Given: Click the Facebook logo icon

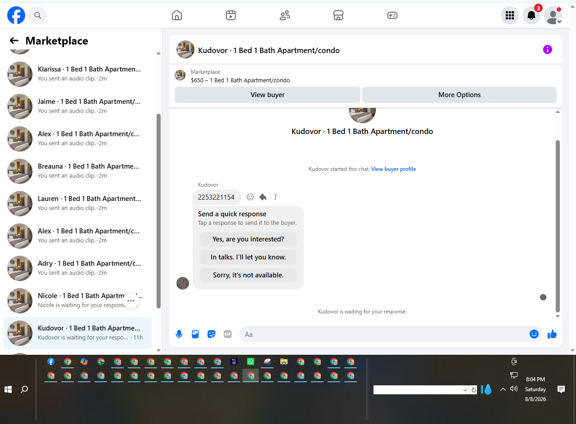Looking at the screenshot, I should click(x=16, y=15).
